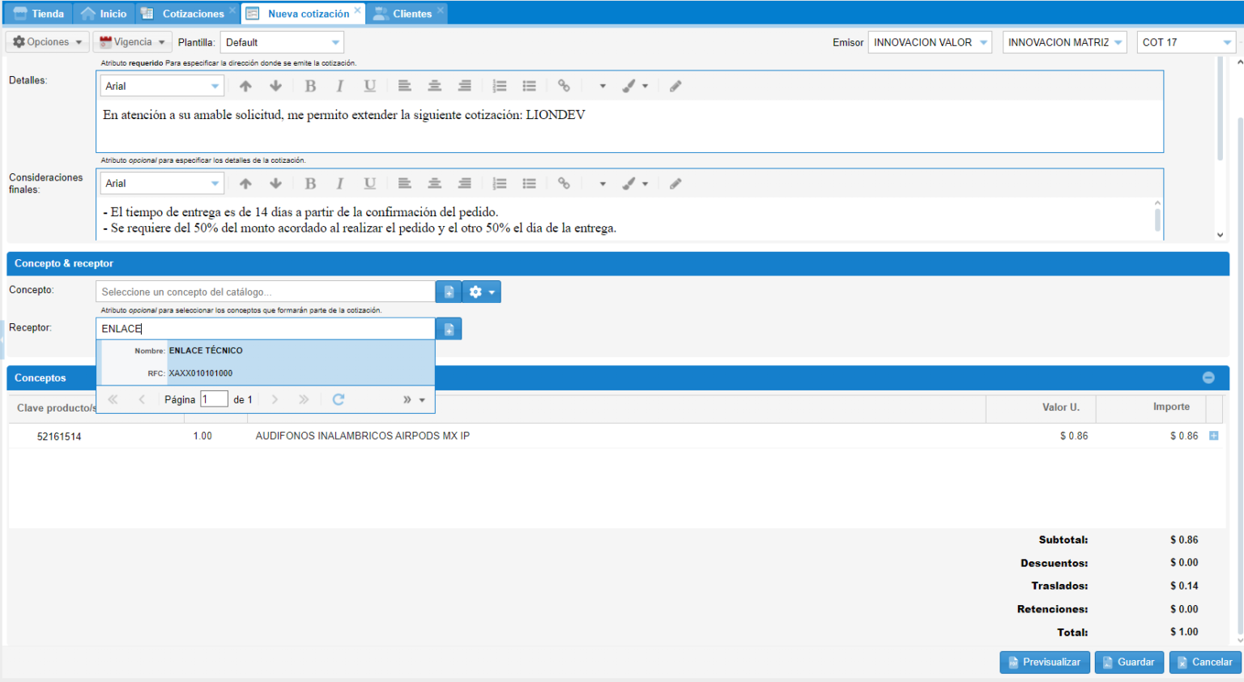Viewport: 1244px width, 682px height.
Task: Insert link in the Detalles editor
Action: [x=564, y=86]
